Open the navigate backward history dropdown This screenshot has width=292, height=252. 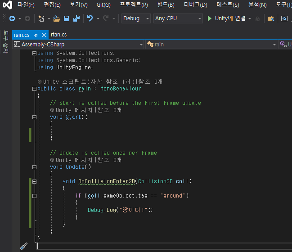click(20, 18)
